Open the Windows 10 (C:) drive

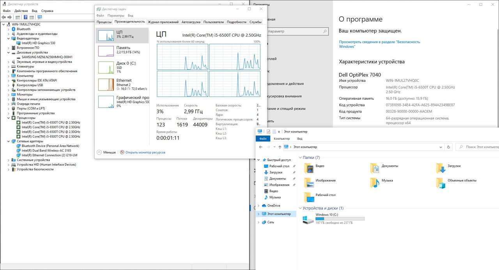(x=308, y=220)
